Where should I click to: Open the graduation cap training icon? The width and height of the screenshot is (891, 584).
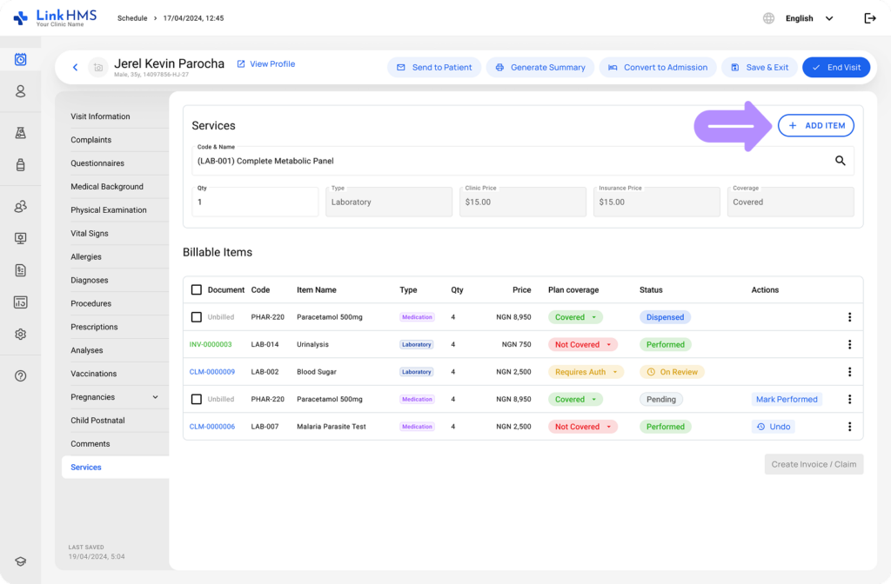click(21, 561)
